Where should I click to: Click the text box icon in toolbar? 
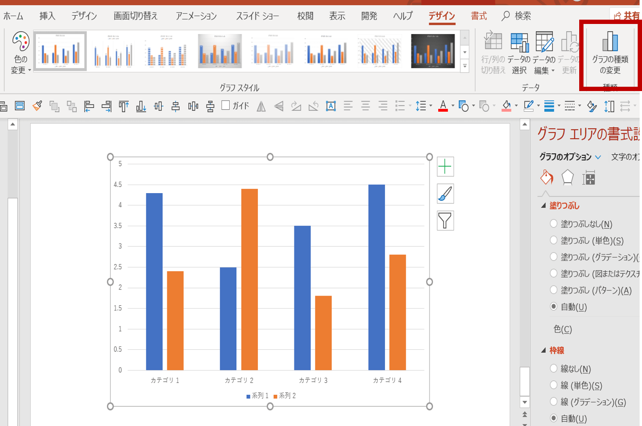[330, 106]
